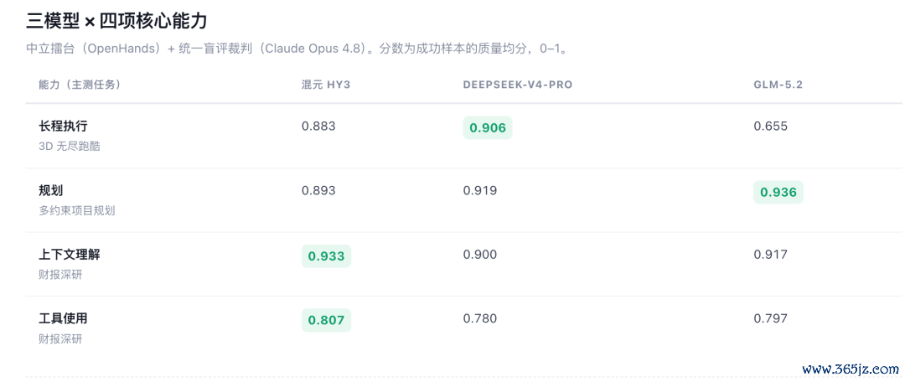Click the DEEPSEEK-V4-PRO column header
Screen dimensions: 905x382
tap(517, 85)
